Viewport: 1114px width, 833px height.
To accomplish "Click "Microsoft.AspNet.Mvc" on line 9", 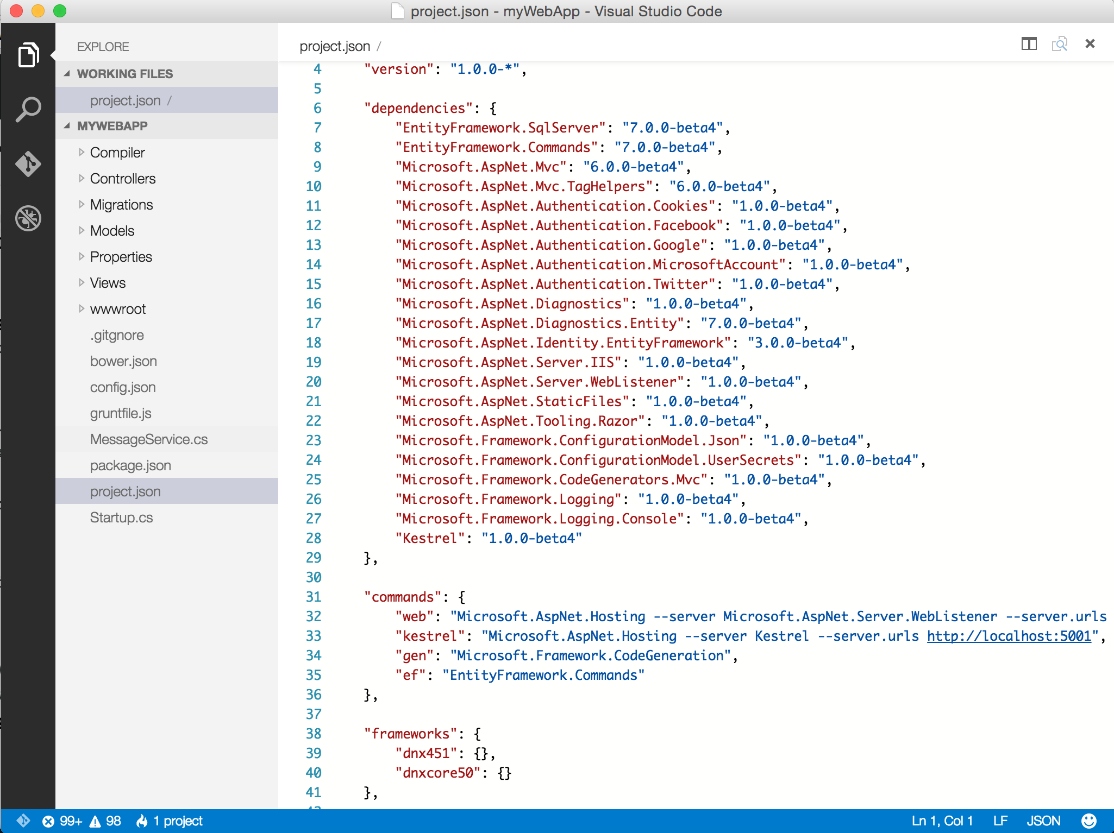I will 481,167.
